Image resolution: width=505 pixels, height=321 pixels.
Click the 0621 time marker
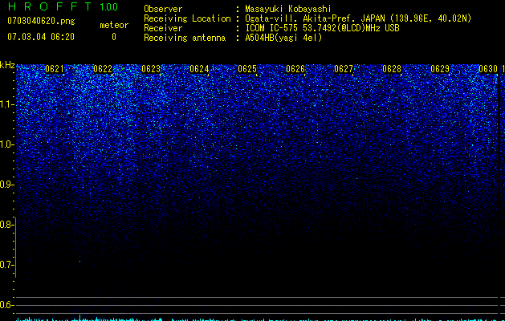55,69
